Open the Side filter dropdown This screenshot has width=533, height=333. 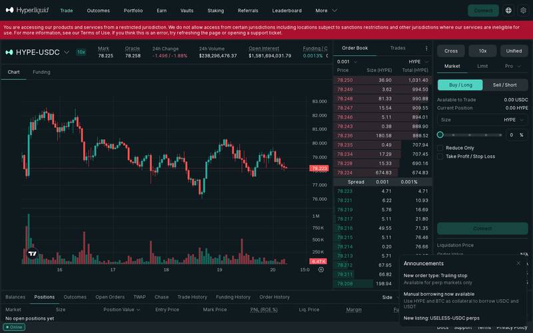[390, 297]
